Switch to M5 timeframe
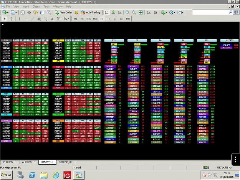Image resolution: width=240 pixels, height=180 pixels. coord(82,19)
